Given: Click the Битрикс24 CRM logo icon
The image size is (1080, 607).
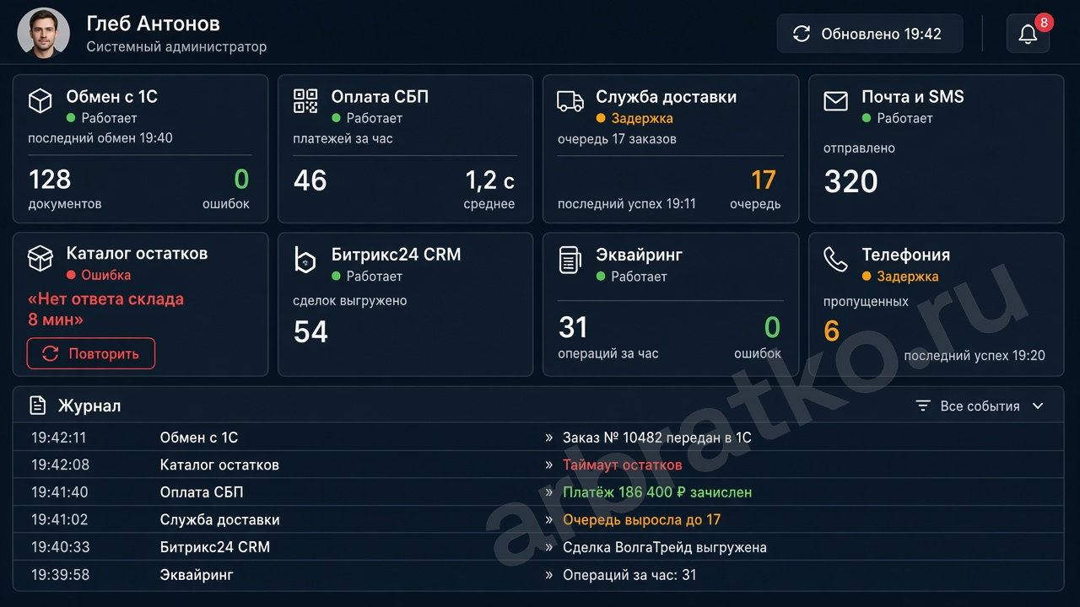Looking at the screenshot, I should (x=305, y=260).
